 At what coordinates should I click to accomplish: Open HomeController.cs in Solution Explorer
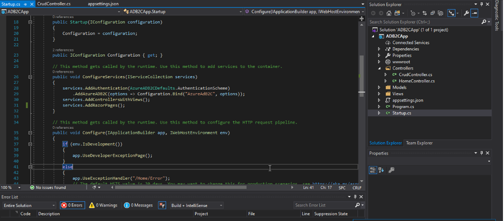(416, 81)
